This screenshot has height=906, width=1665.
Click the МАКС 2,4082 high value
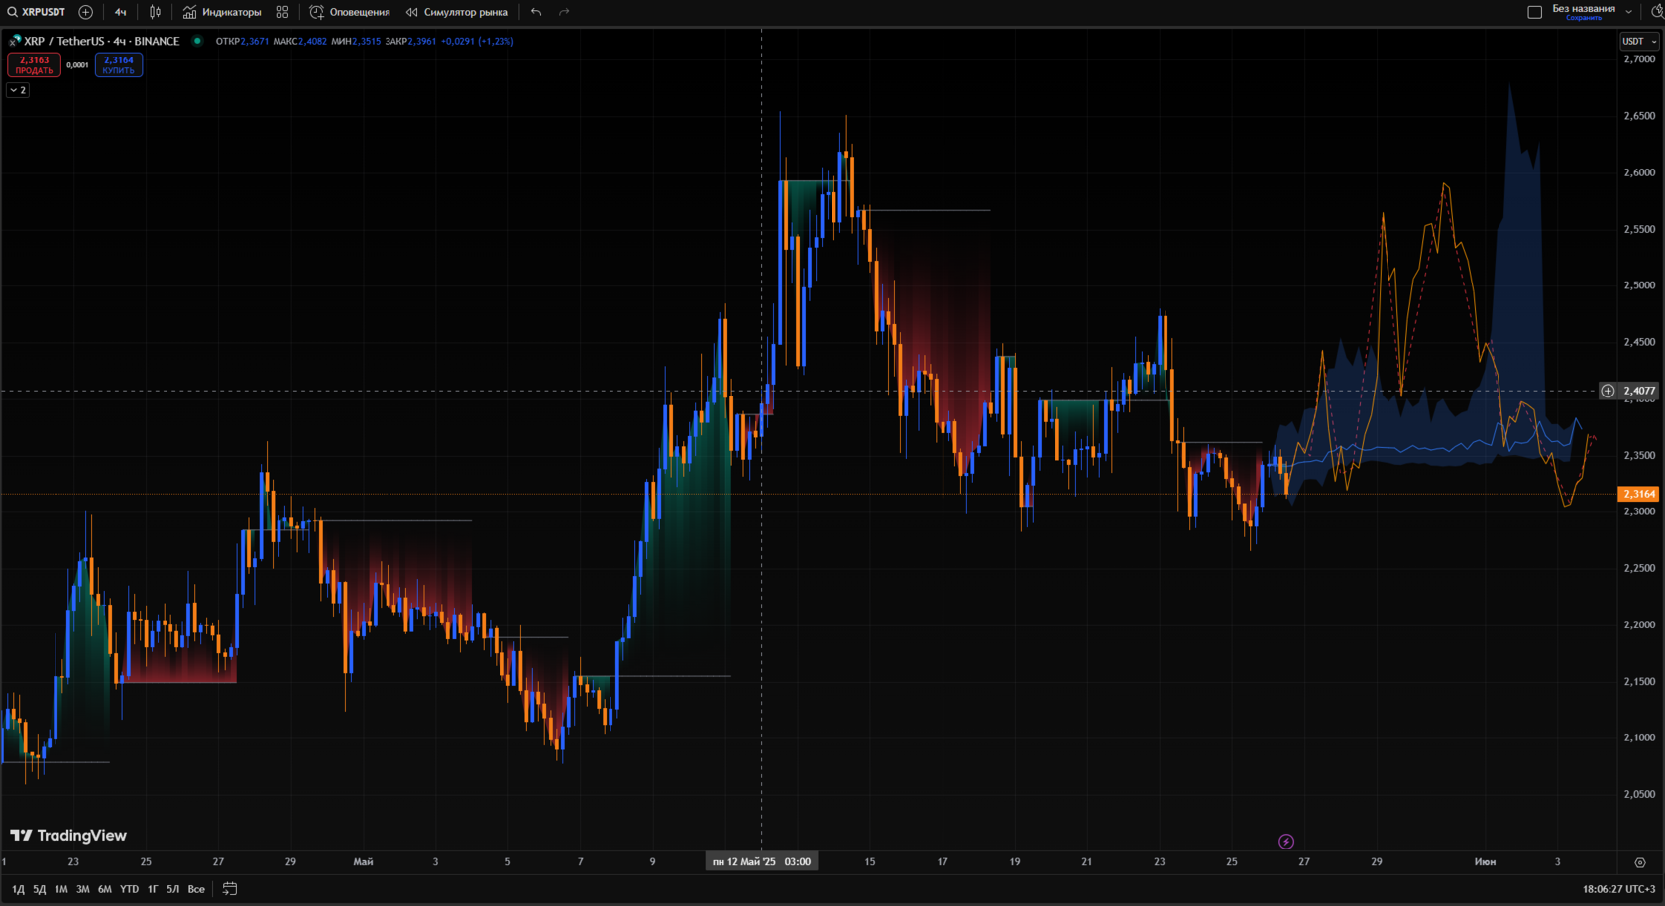tap(299, 41)
